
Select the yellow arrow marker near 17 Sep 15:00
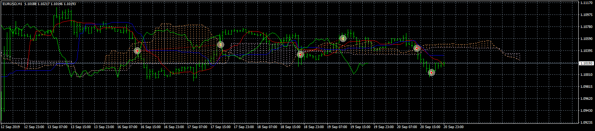click(220, 45)
